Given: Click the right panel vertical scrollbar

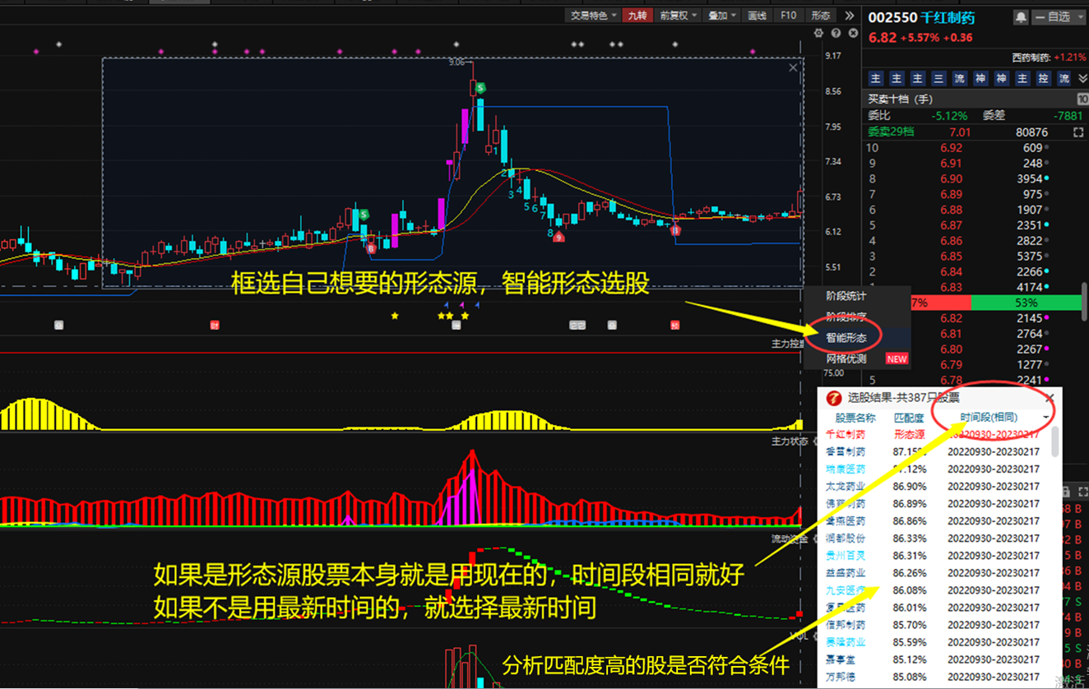Looking at the screenshot, I should pos(1085,300).
